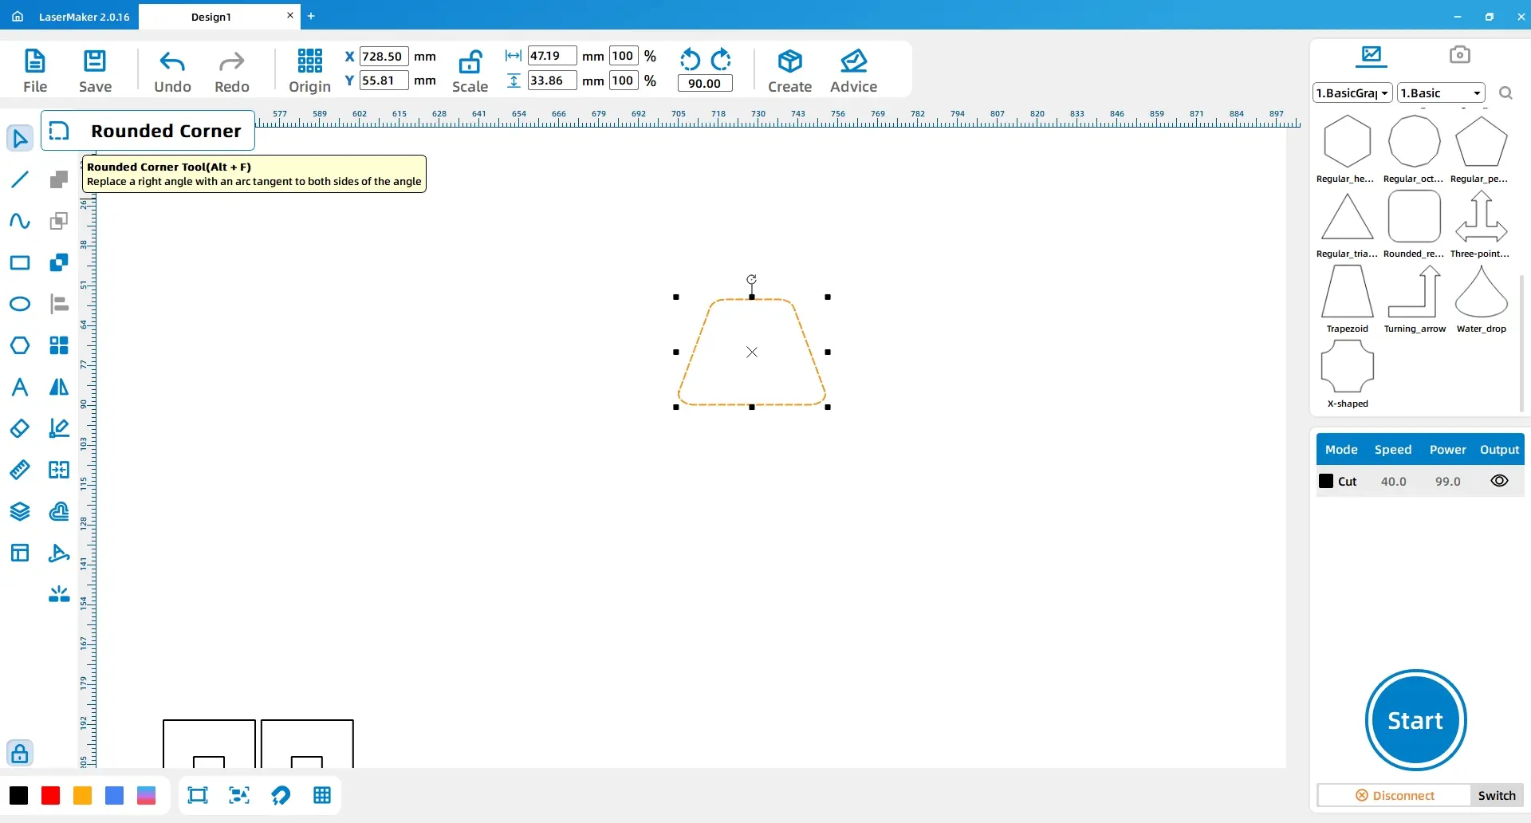Screen dimensions: 1531x823
Task: Click Redo
Action: (232, 71)
